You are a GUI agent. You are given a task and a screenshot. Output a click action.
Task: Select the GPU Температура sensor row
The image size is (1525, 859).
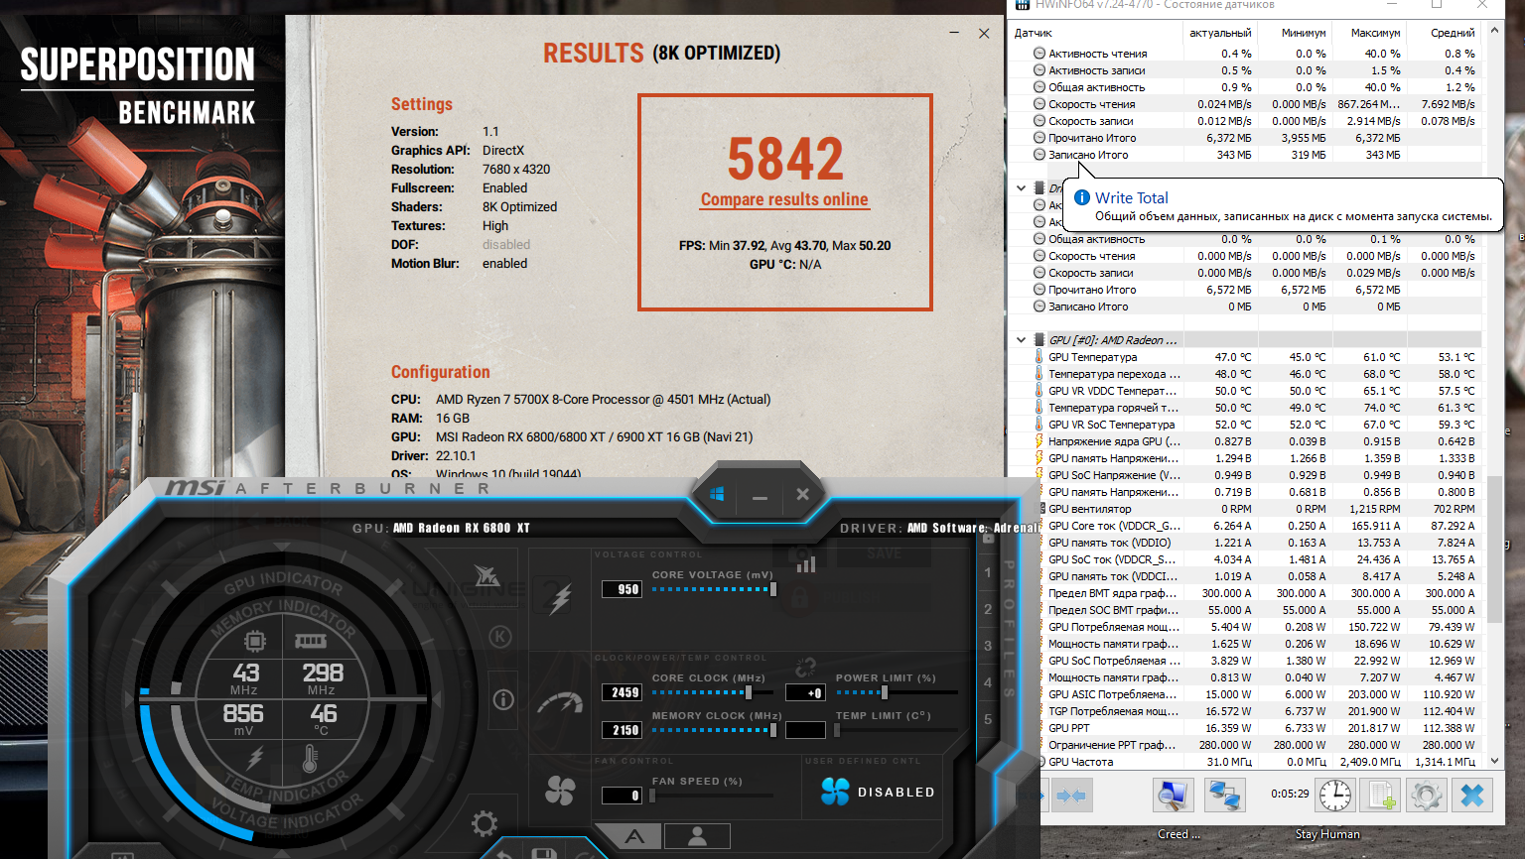pos(1246,357)
